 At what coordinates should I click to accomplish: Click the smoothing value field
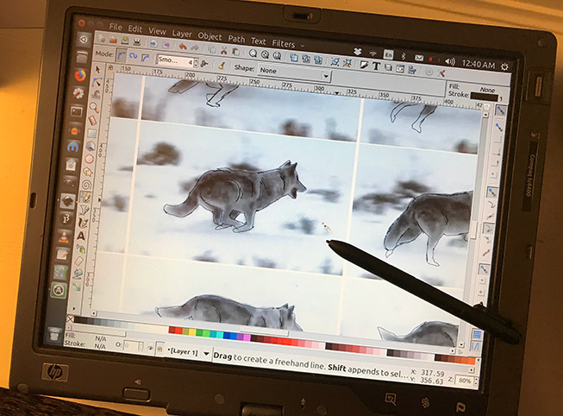175,60
